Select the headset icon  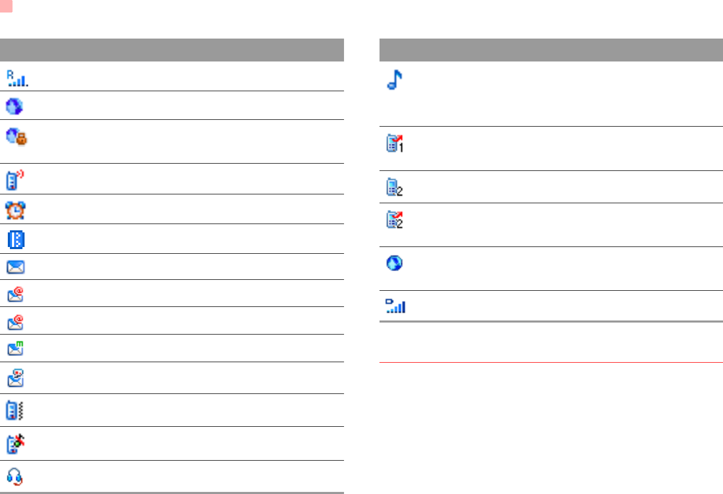[x=15, y=476]
